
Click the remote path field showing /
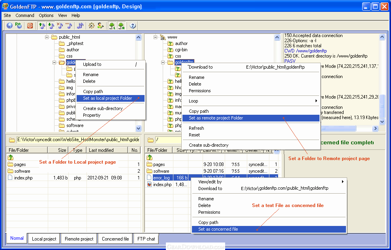168,140
